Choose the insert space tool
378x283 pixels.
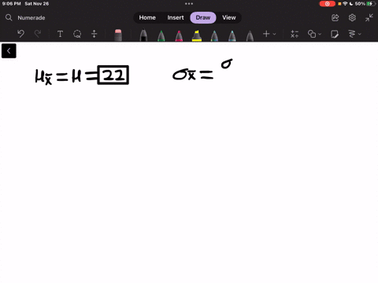click(94, 34)
